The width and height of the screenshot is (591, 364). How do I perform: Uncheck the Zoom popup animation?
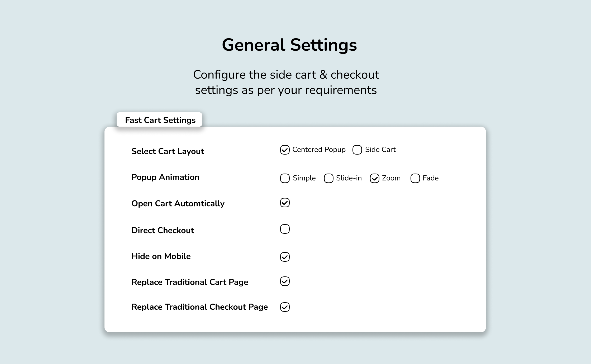click(x=375, y=178)
